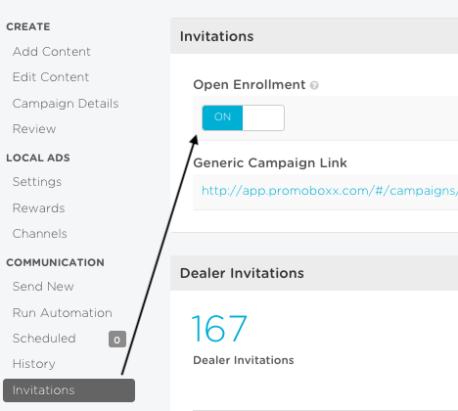Viewport: 458px width, 411px height.
Task: Open Local Ads Settings
Action: click(x=37, y=182)
